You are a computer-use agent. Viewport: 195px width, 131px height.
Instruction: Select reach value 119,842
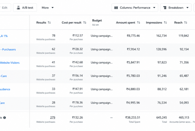(184, 36)
